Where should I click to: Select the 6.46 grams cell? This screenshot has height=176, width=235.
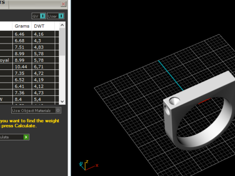pyautogui.click(x=22, y=34)
